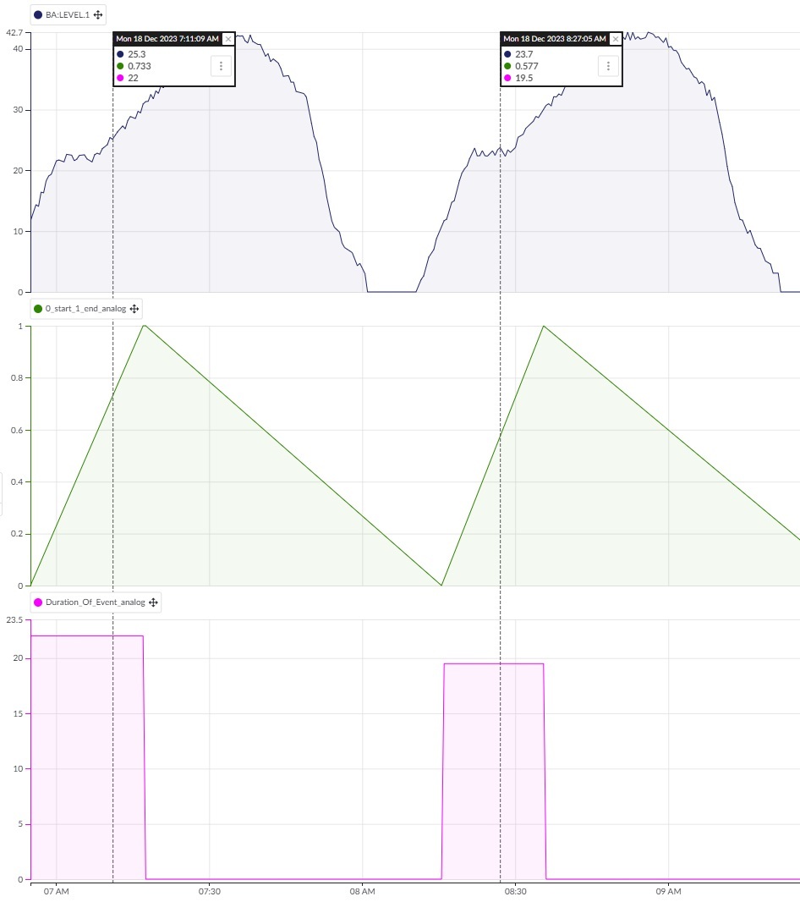Click the 08:30 time axis label
Screen dimensions: 800x902
[515, 892]
